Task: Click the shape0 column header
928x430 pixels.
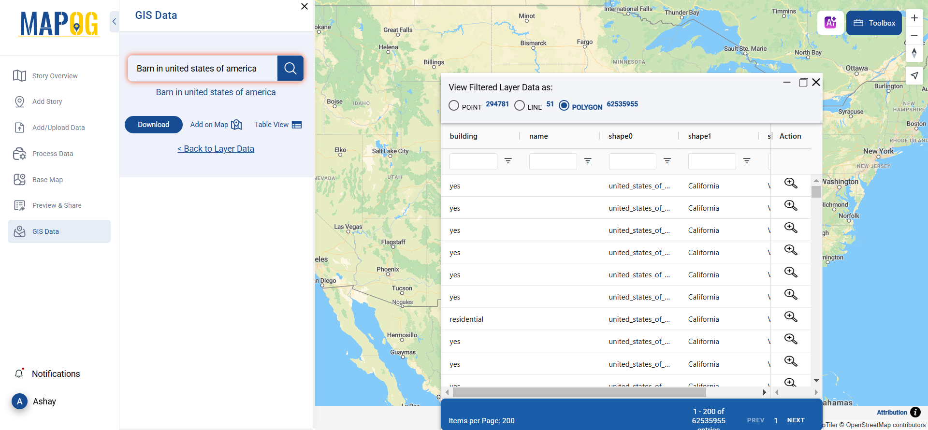Action: click(x=621, y=136)
